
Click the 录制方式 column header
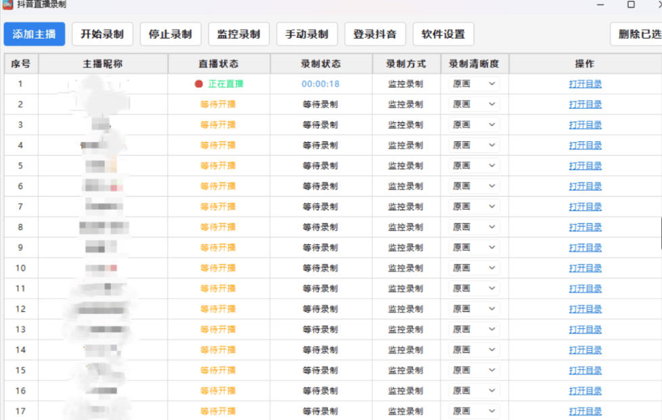coord(407,64)
